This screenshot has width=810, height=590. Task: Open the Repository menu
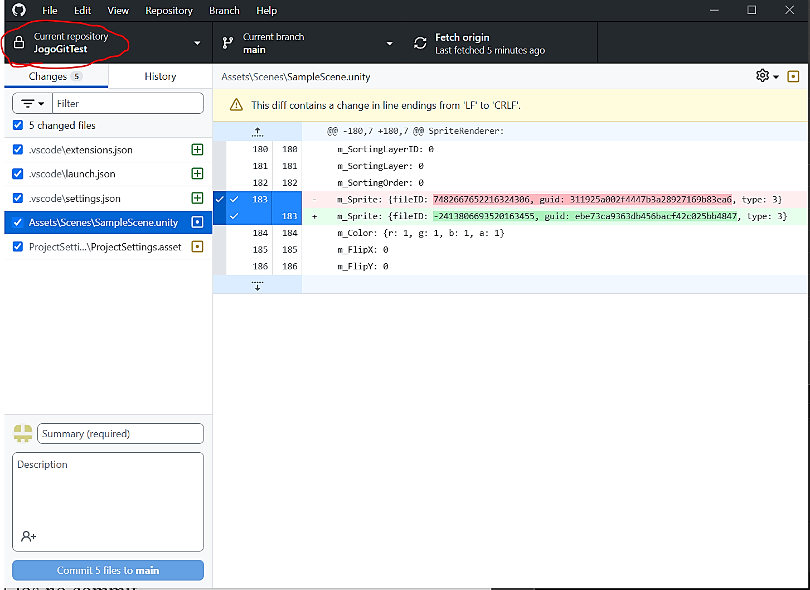[x=168, y=11]
